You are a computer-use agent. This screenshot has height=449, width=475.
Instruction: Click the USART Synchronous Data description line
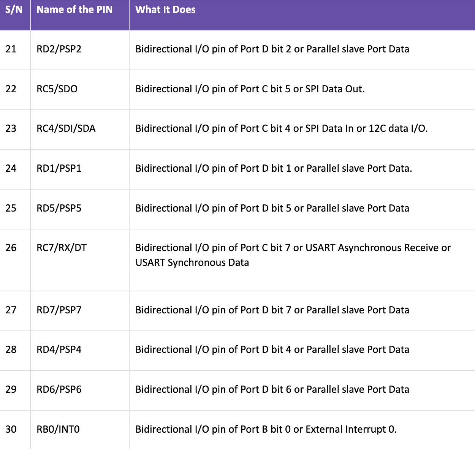(192, 263)
